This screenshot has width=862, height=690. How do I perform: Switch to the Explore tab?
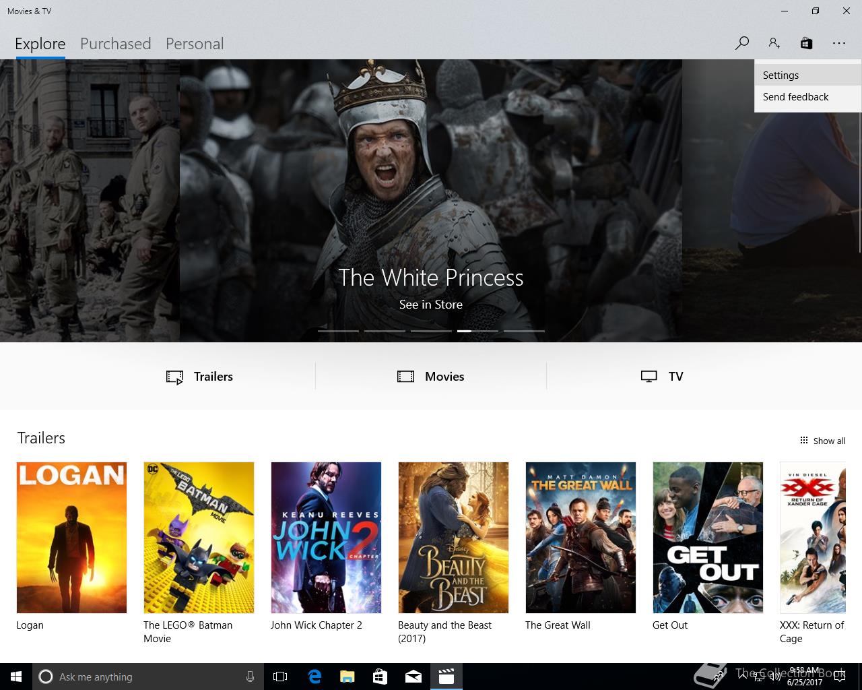pyautogui.click(x=40, y=44)
